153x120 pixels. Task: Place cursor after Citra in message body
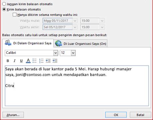[x=14, y=86]
